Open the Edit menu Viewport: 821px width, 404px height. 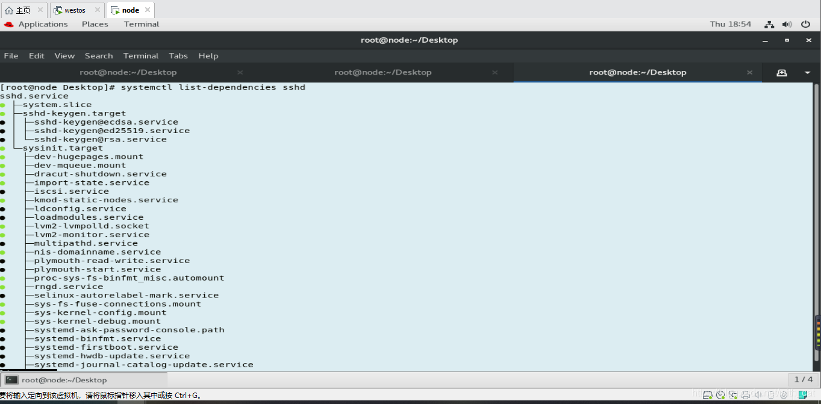pos(37,56)
